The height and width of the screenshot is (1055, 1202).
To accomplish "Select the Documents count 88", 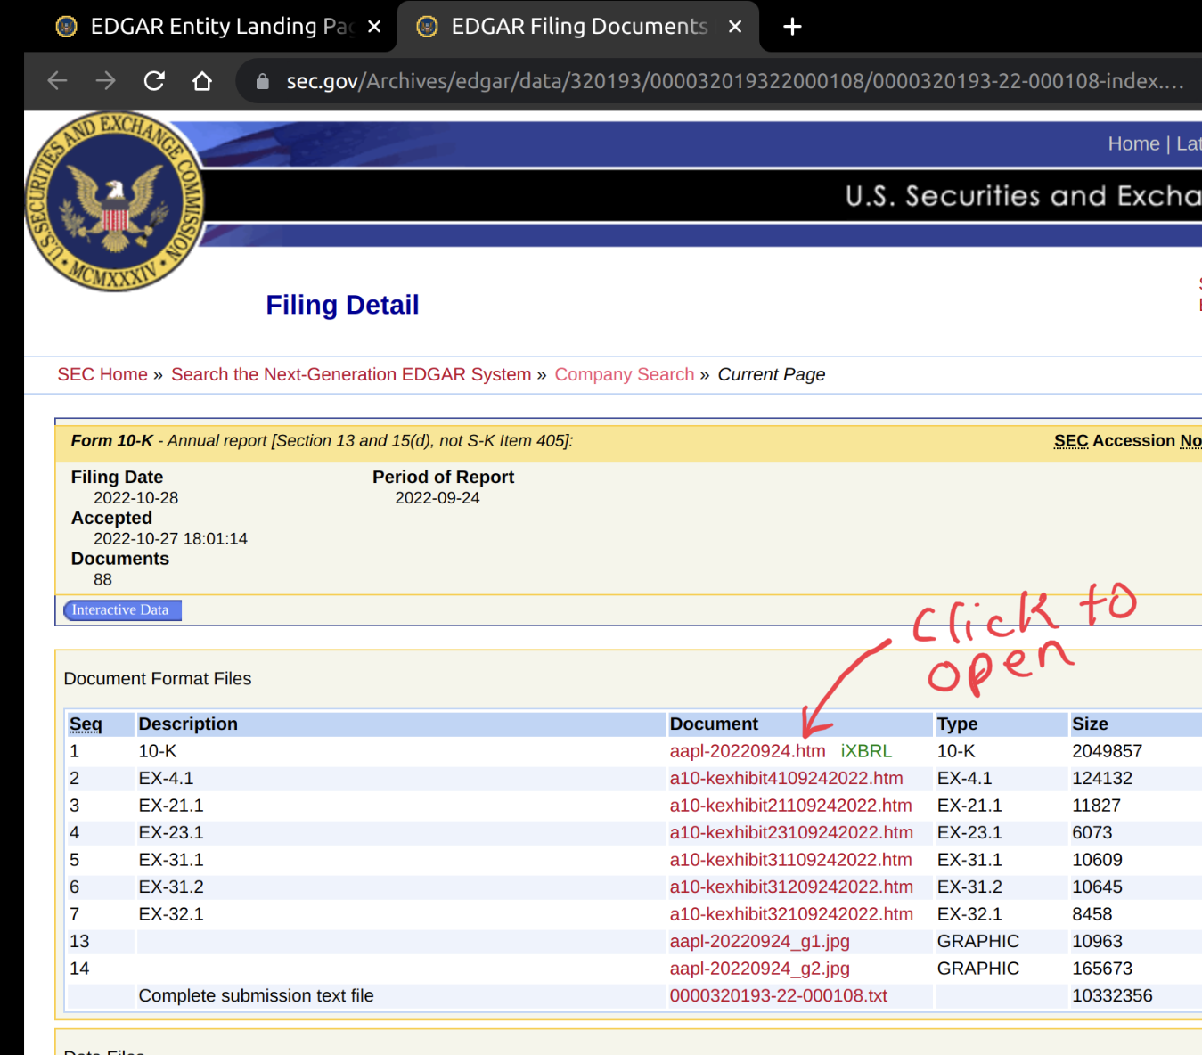I will [x=102, y=580].
